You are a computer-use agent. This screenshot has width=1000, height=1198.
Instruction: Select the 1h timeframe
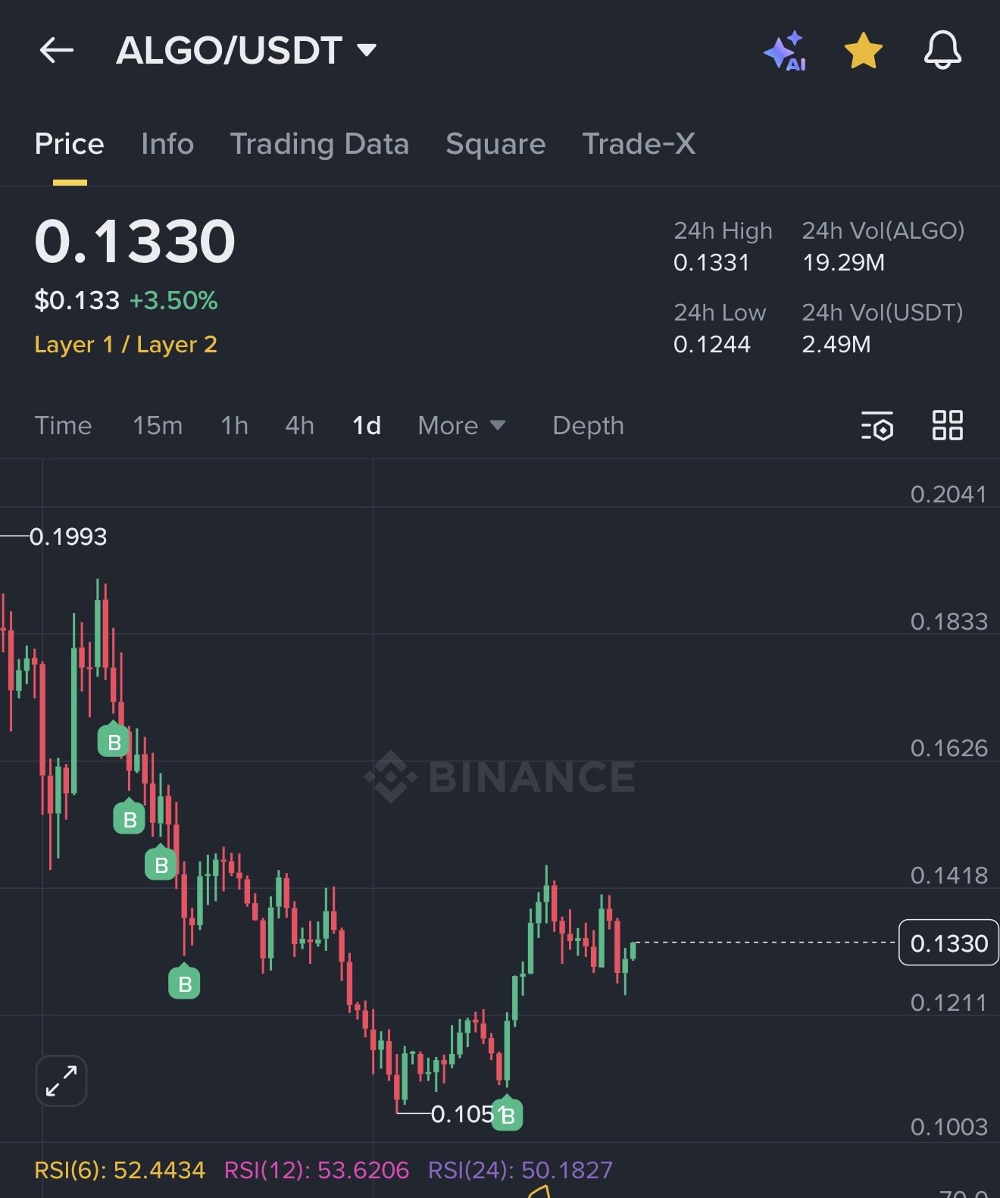coord(234,426)
